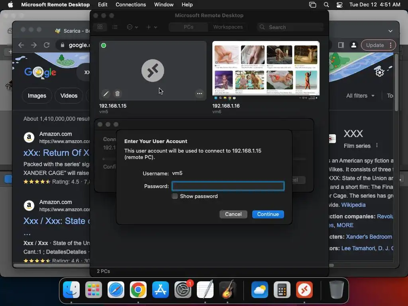The image size is (408, 306).
Task: Open Trash from the Dock
Action: click(336, 290)
